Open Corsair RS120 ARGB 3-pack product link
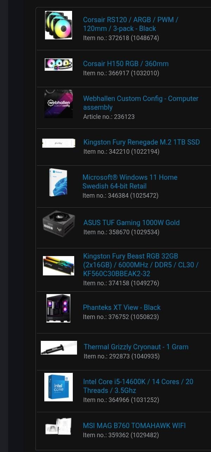 [130, 24]
